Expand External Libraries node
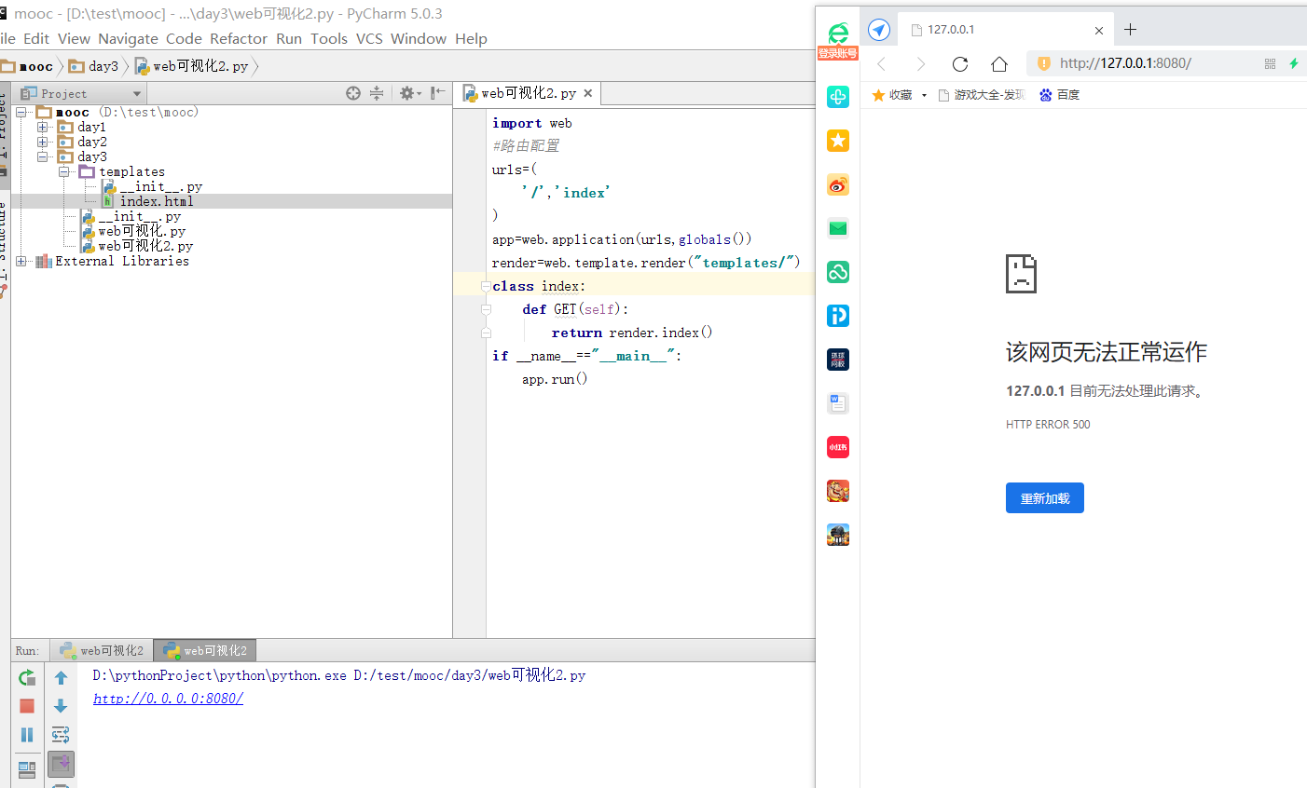The image size is (1307, 788). tap(21, 261)
